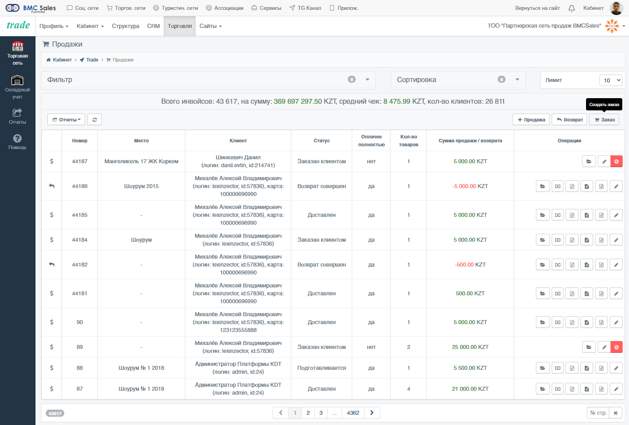Open the Лимит dropdown showing 10

(x=610, y=80)
